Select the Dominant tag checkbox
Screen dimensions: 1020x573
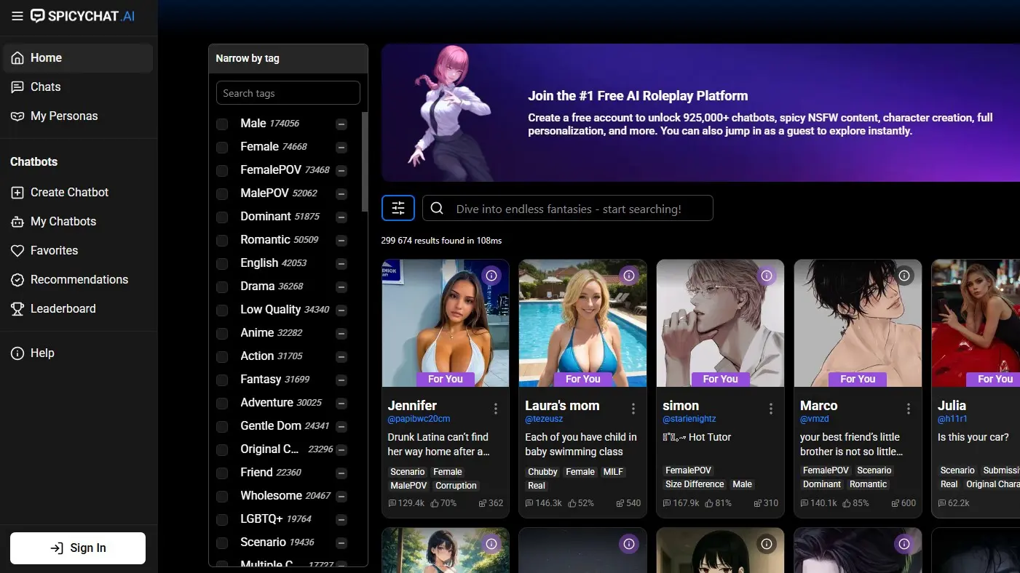222,217
